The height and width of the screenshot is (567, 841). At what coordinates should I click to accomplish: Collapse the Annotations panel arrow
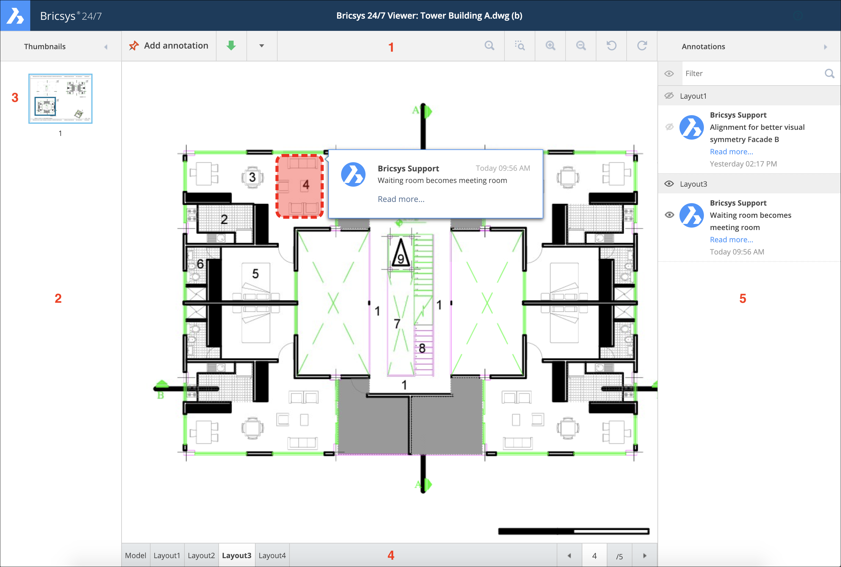(825, 47)
